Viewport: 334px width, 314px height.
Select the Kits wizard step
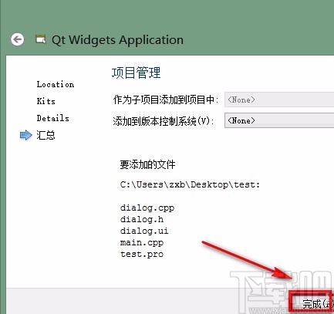tap(46, 101)
